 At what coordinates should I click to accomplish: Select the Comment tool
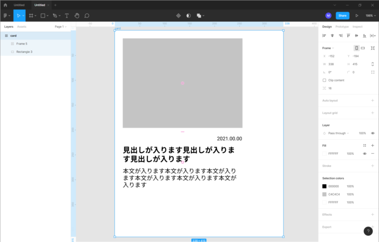pos(87,16)
